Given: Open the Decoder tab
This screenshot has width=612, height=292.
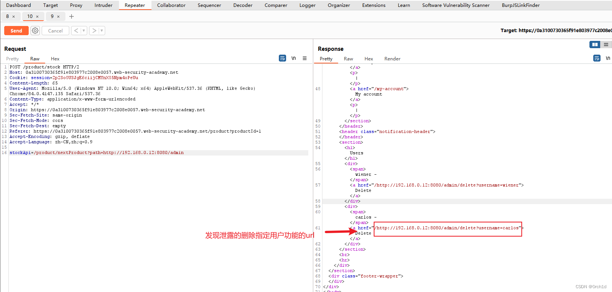Looking at the screenshot, I should pos(243,5).
